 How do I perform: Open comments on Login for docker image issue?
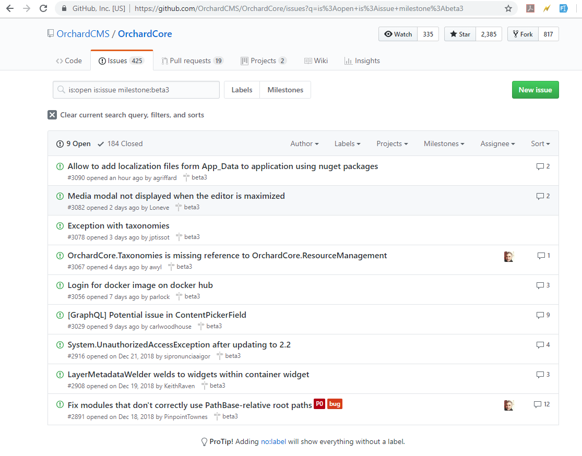(543, 285)
